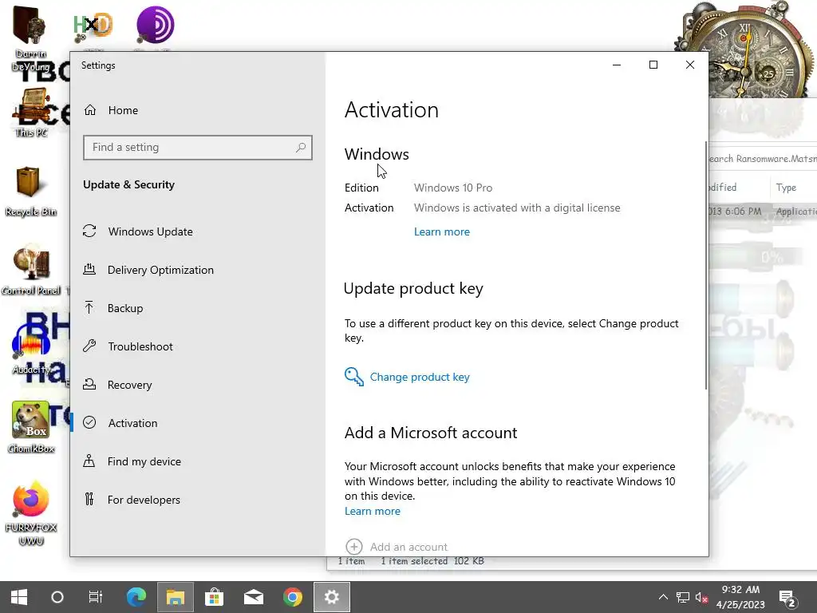Click the Add an account plus icon
The width and height of the screenshot is (817, 613).
tap(353, 546)
